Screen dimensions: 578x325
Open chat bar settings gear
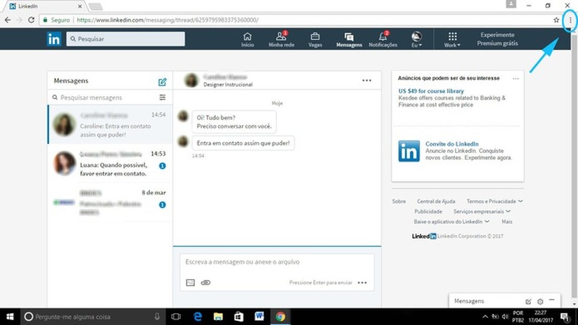tap(540, 302)
